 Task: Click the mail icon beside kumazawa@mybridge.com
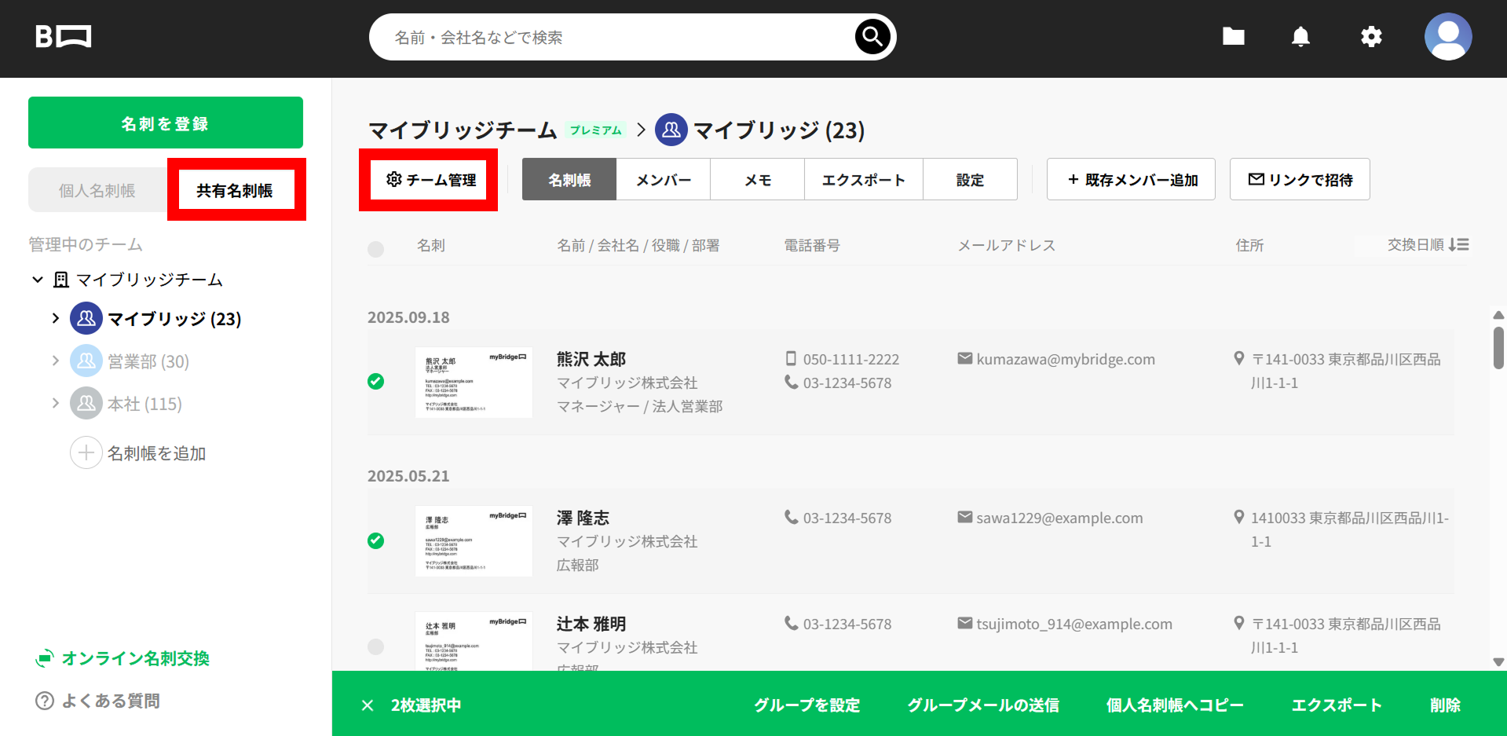(x=965, y=358)
